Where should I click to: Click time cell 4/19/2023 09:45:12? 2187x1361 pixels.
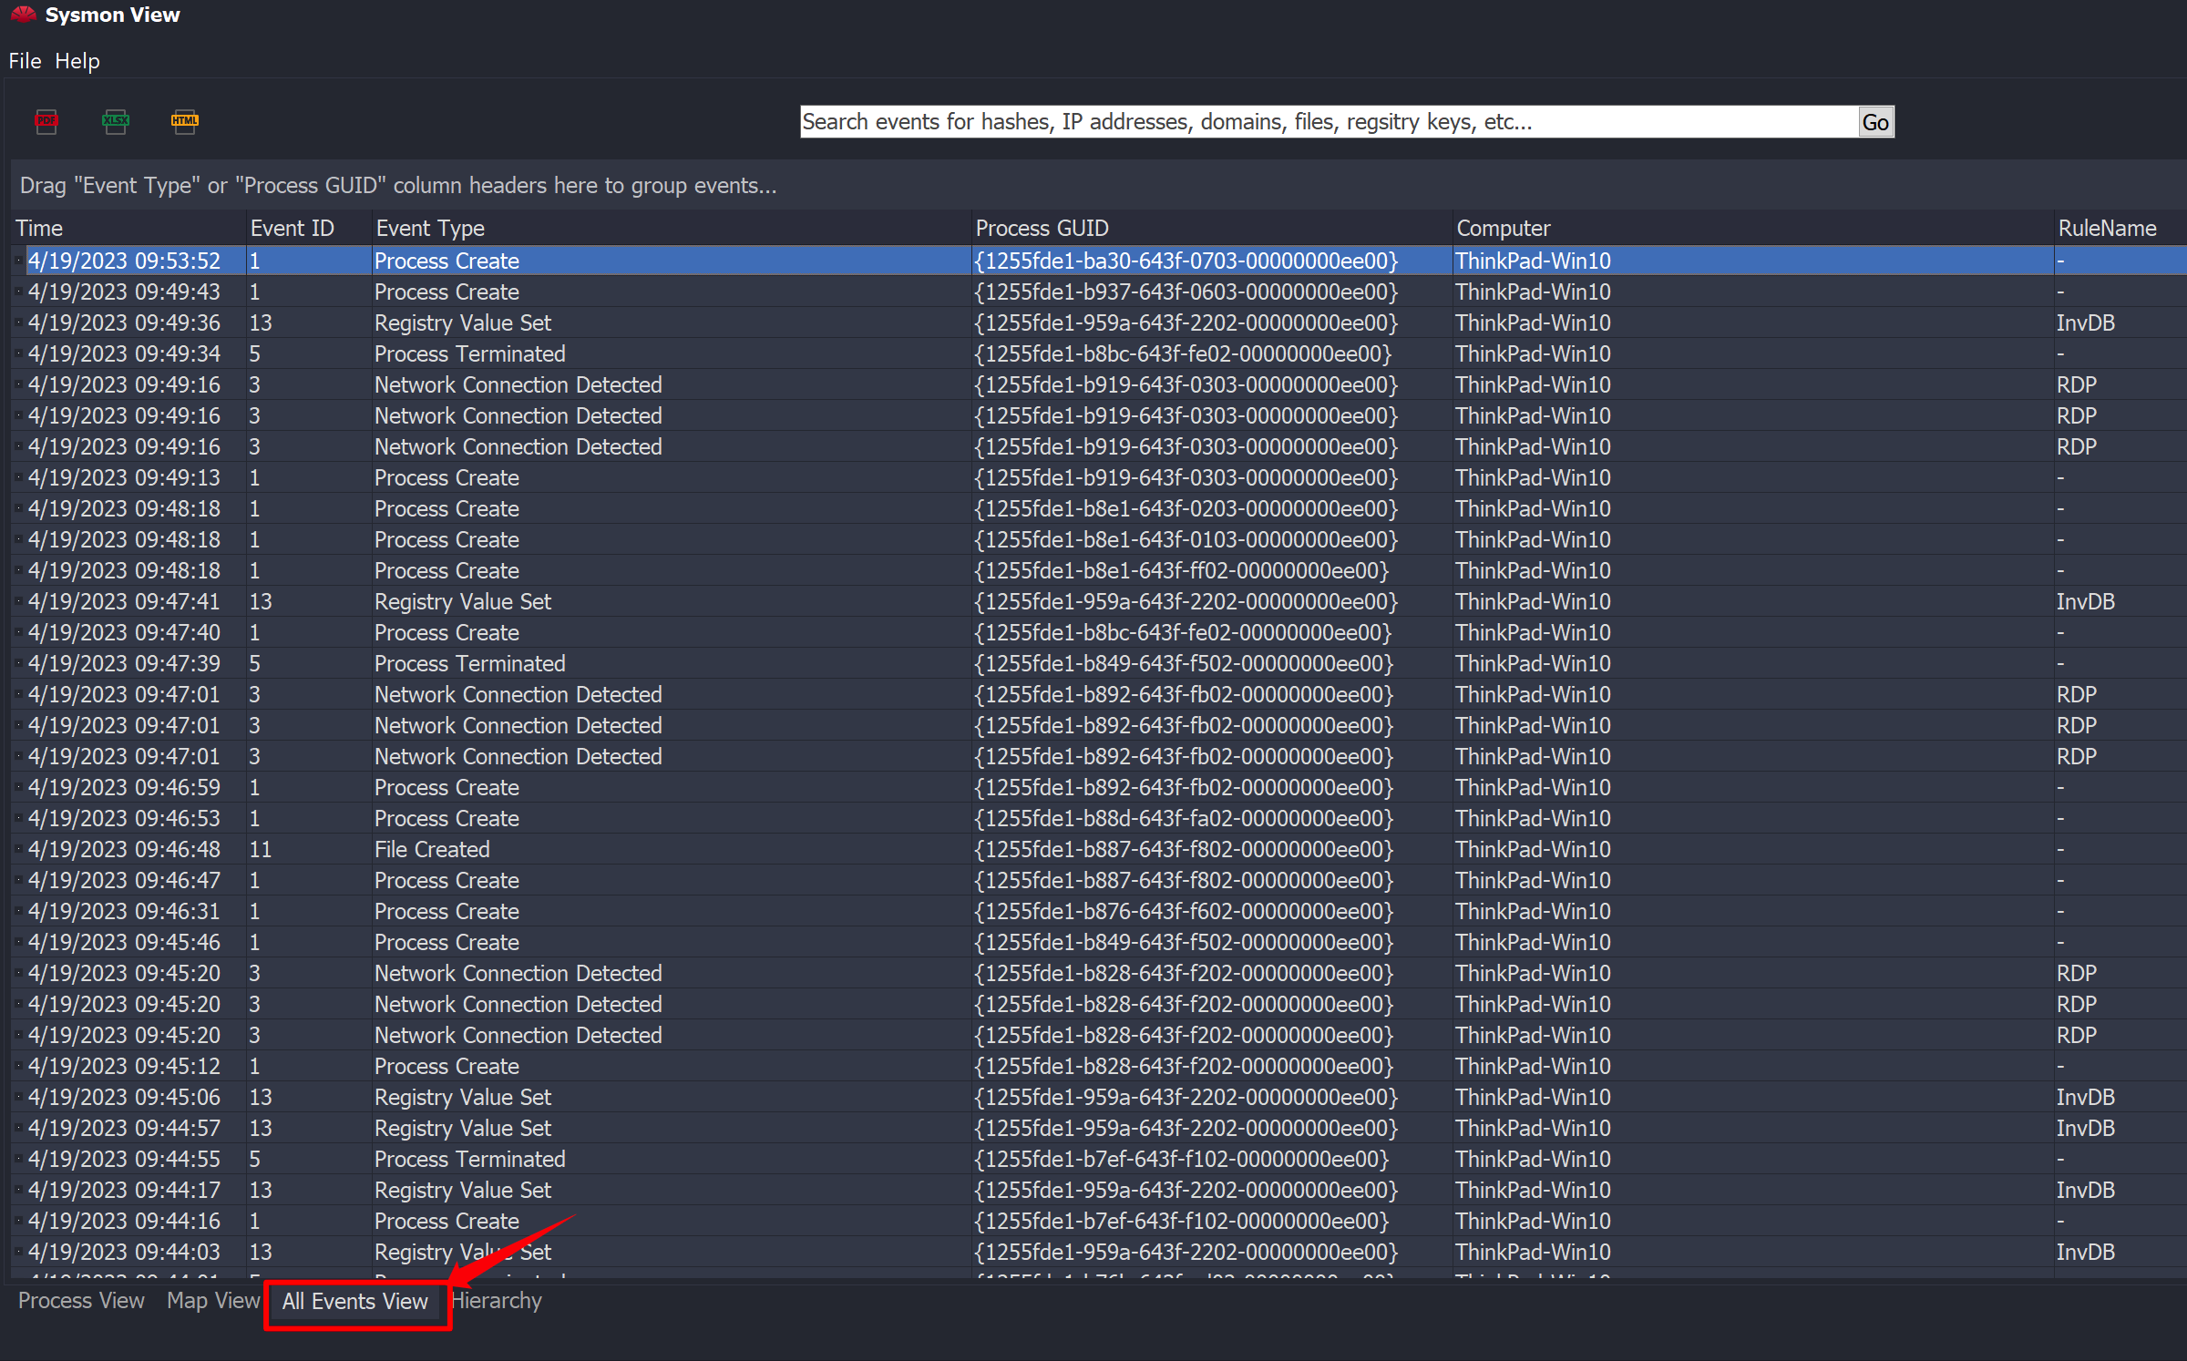coord(124,1066)
